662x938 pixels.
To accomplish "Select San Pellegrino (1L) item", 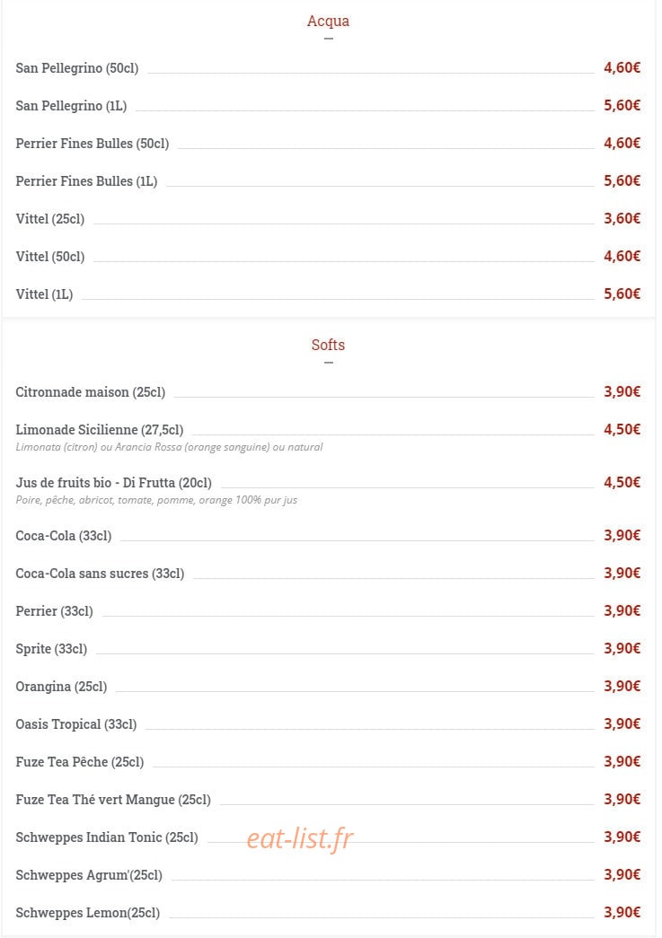I will click(71, 106).
